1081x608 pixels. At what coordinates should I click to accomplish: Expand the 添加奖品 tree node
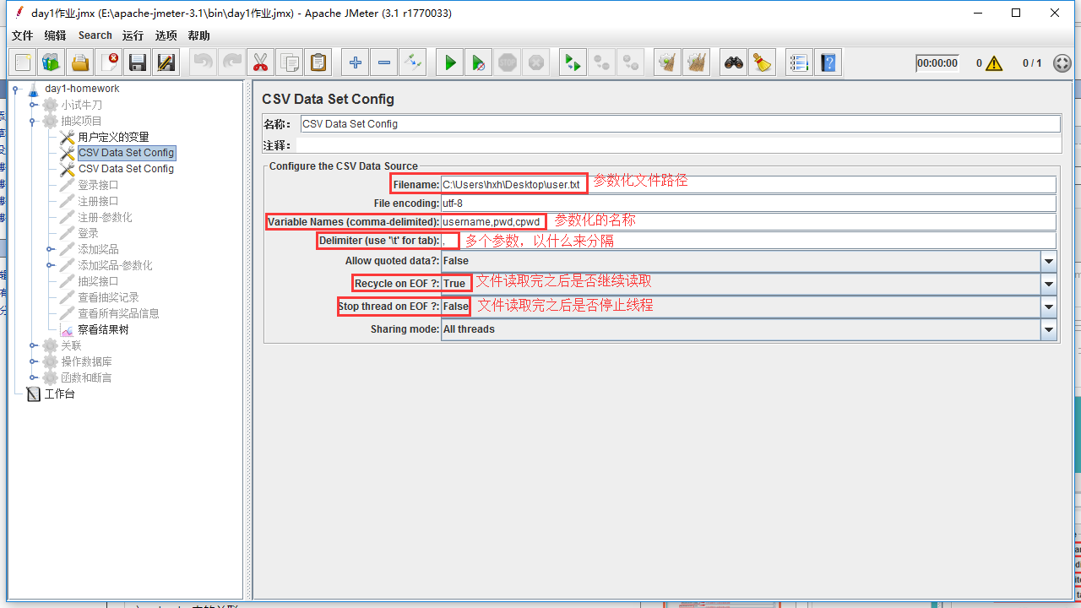[51, 249]
